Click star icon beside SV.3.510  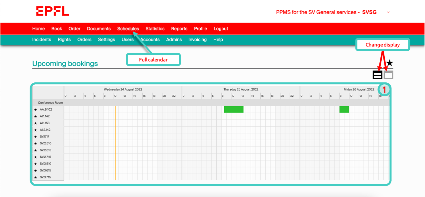point(36,164)
